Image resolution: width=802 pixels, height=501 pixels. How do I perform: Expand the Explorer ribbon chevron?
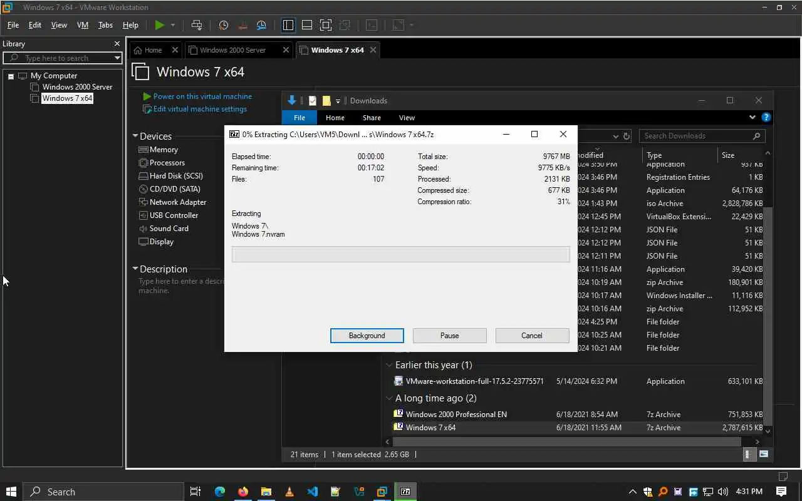753,117
